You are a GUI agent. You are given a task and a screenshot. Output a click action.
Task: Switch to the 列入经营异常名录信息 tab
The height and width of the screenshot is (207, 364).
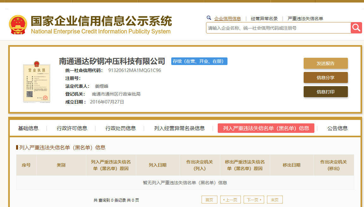[x=179, y=128]
